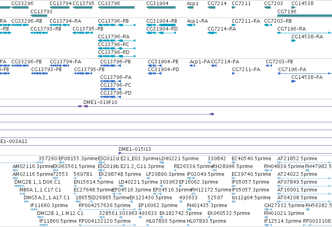
Task: Select transcript CG7196-RA
Action: 305,33
